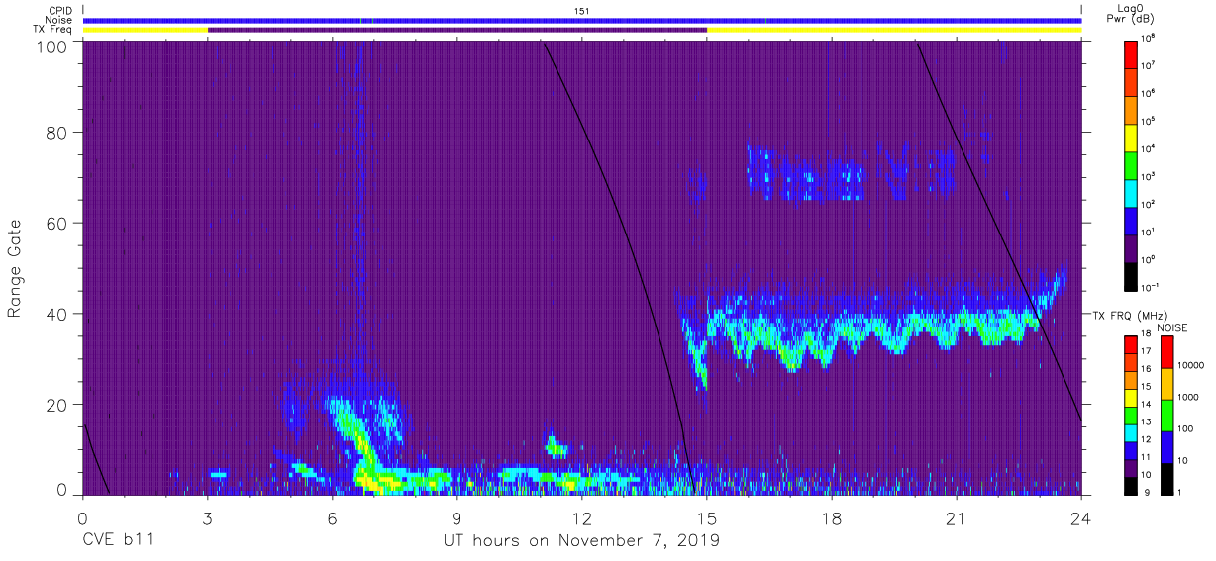Select the purple swatch in TX FRQ colorbar
The height and width of the screenshot is (561, 1216).
click(1132, 469)
